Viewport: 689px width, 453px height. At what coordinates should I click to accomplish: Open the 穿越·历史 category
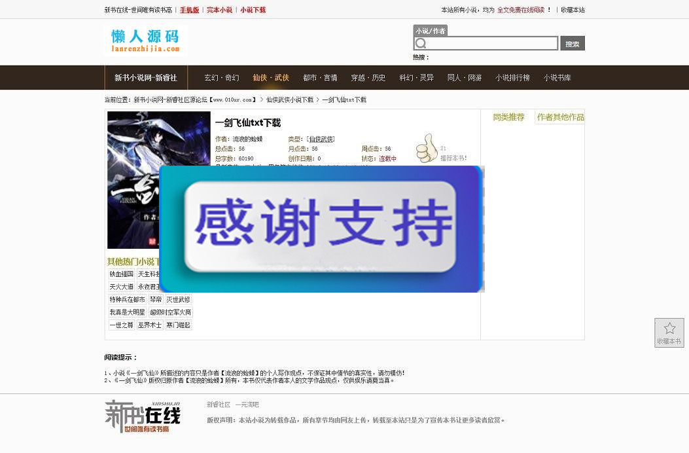pos(368,77)
